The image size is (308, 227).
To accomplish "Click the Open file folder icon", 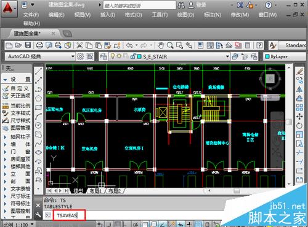I will 18,45.
